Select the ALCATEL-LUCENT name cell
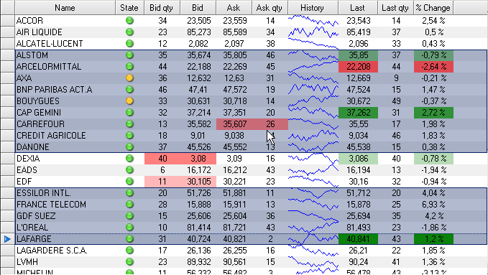The height and width of the screenshot is (275, 488). (x=65, y=44)
